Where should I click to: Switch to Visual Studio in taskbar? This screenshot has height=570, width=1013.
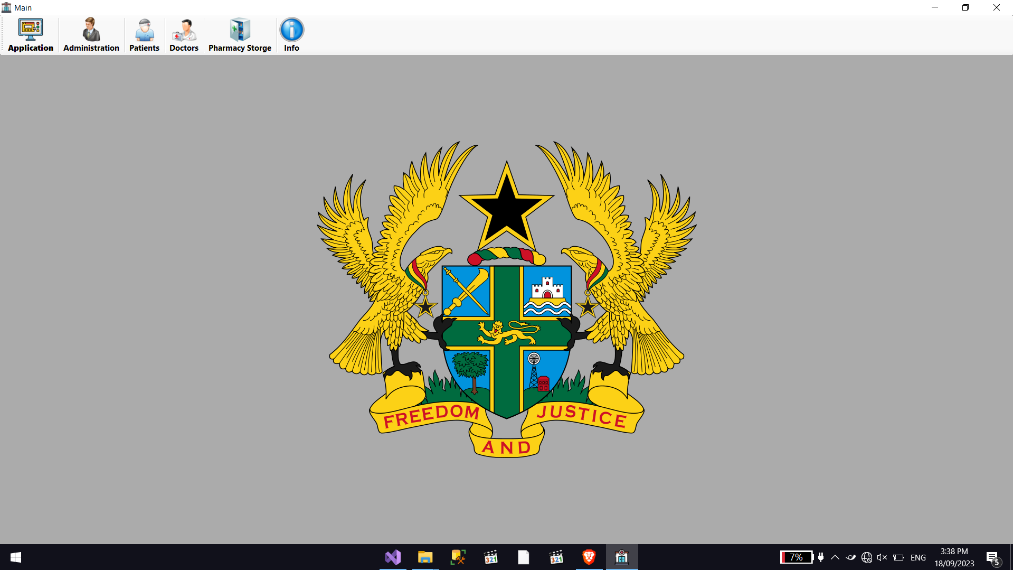pyautogui.click(x=393, y=557)
